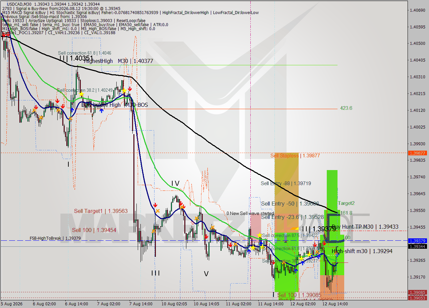Click the '7 Aug 14:00' time label
Image resolution: width=429 pixels, height=308 pixels.
pyautogui.click(x=141, y=304)
